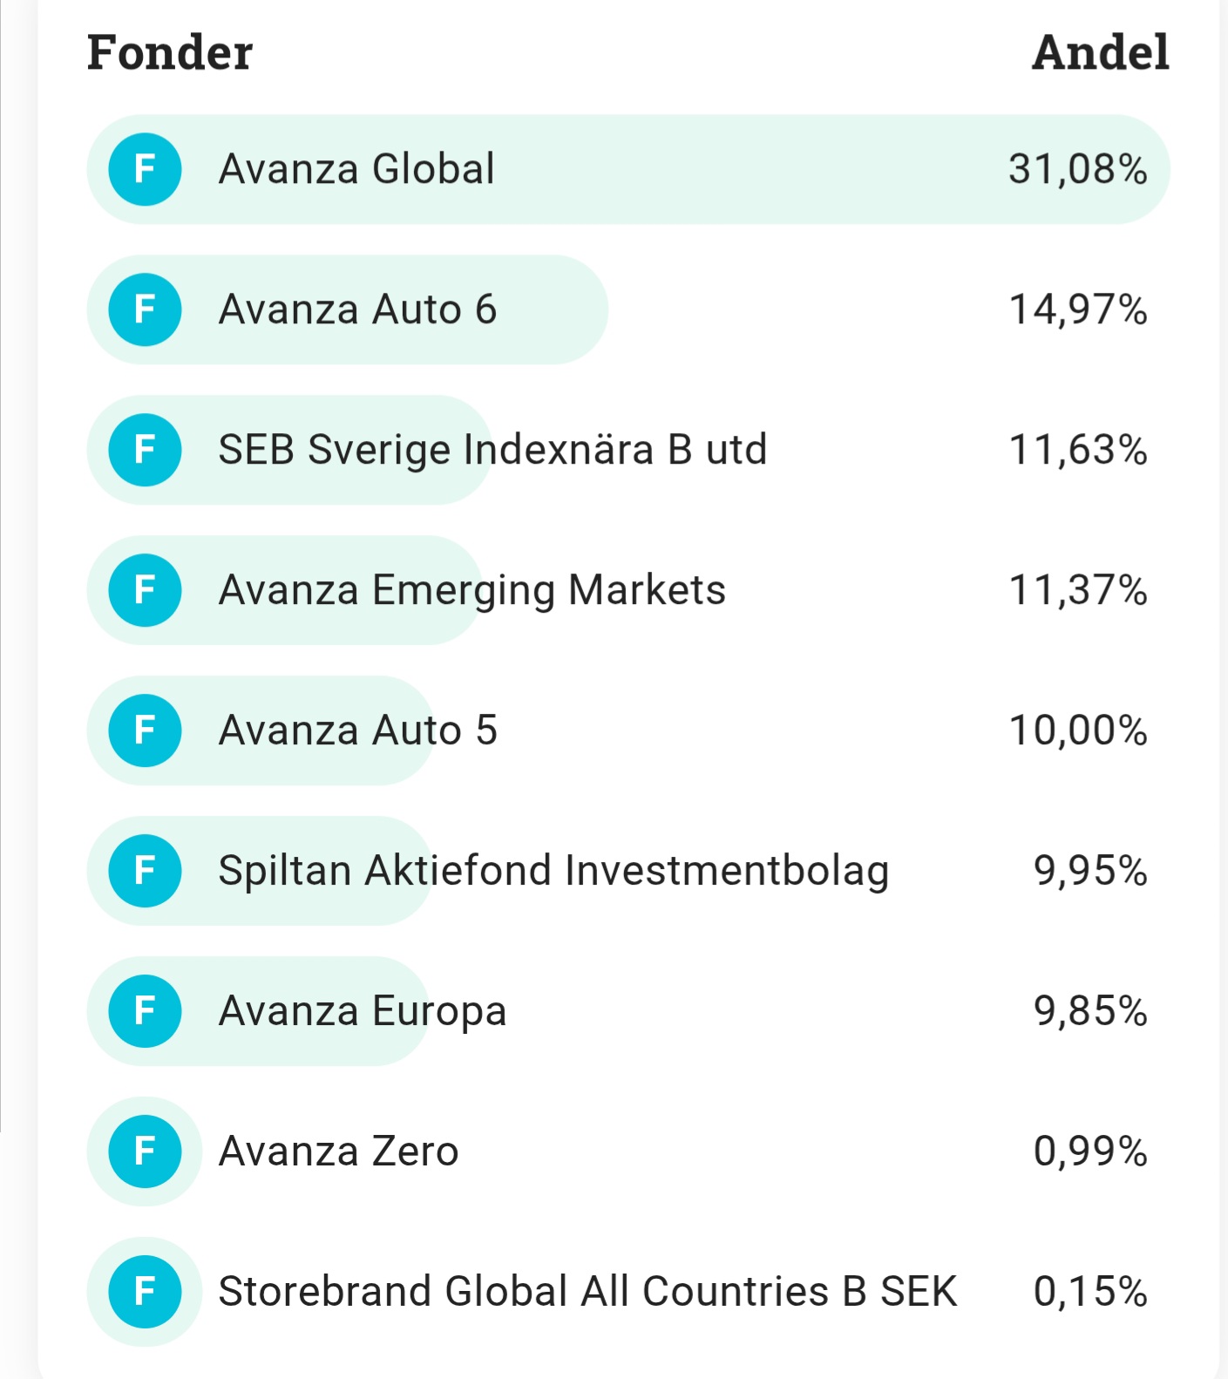Tap the Avanza Emerging Markets F icon

click(x=145, y=590)
